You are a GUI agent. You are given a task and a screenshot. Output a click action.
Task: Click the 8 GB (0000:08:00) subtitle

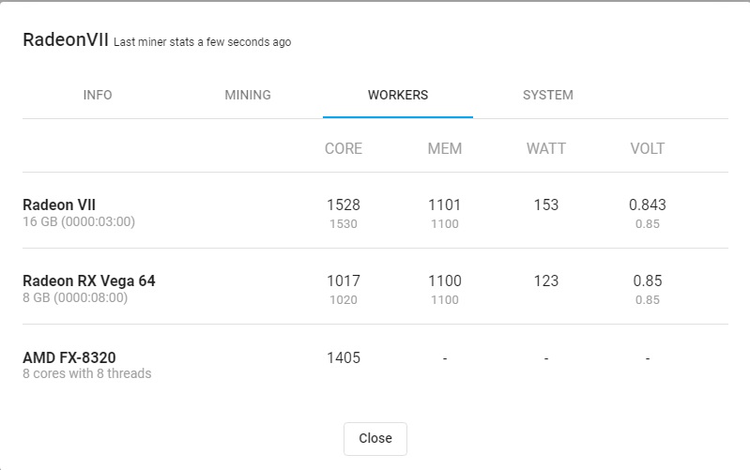pos(75,298)
